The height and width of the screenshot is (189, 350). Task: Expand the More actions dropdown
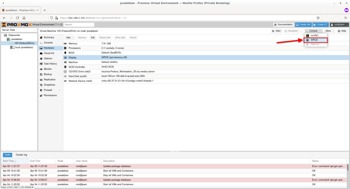(x=329, y=31)
